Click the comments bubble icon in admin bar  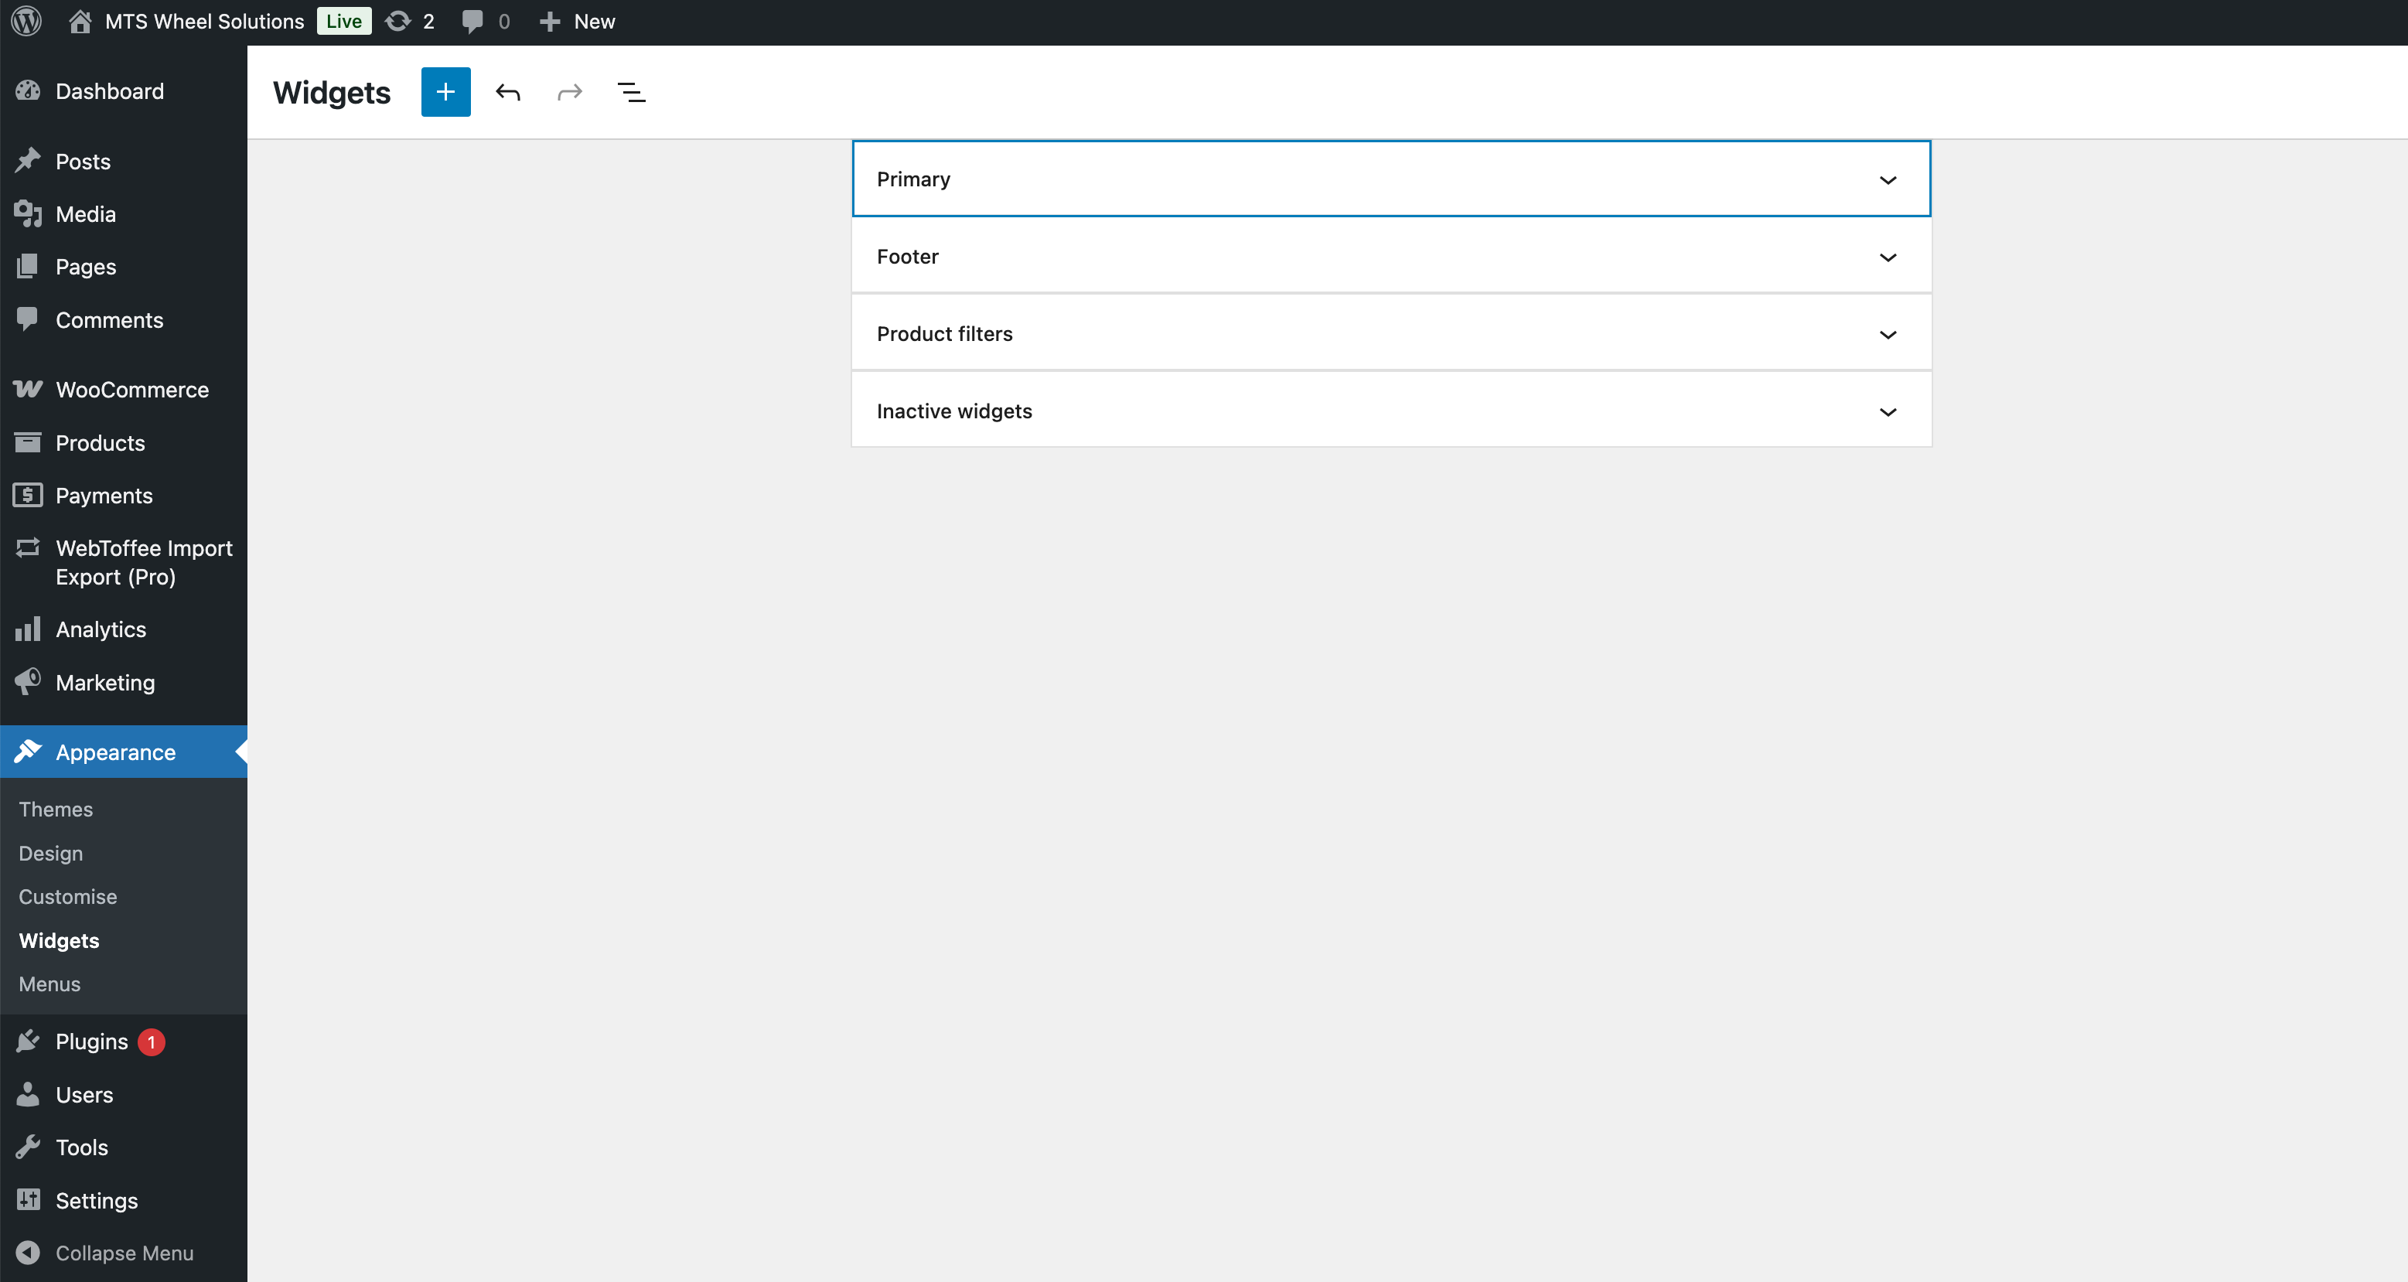click(x=473, y=21)
